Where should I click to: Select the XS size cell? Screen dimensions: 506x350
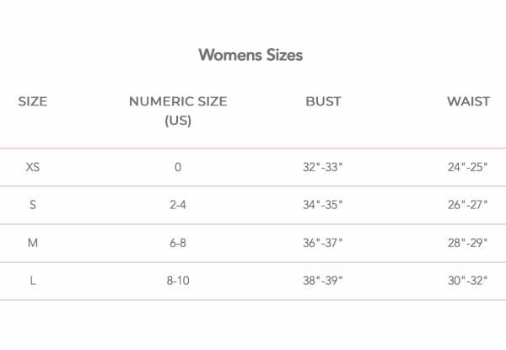33,167
